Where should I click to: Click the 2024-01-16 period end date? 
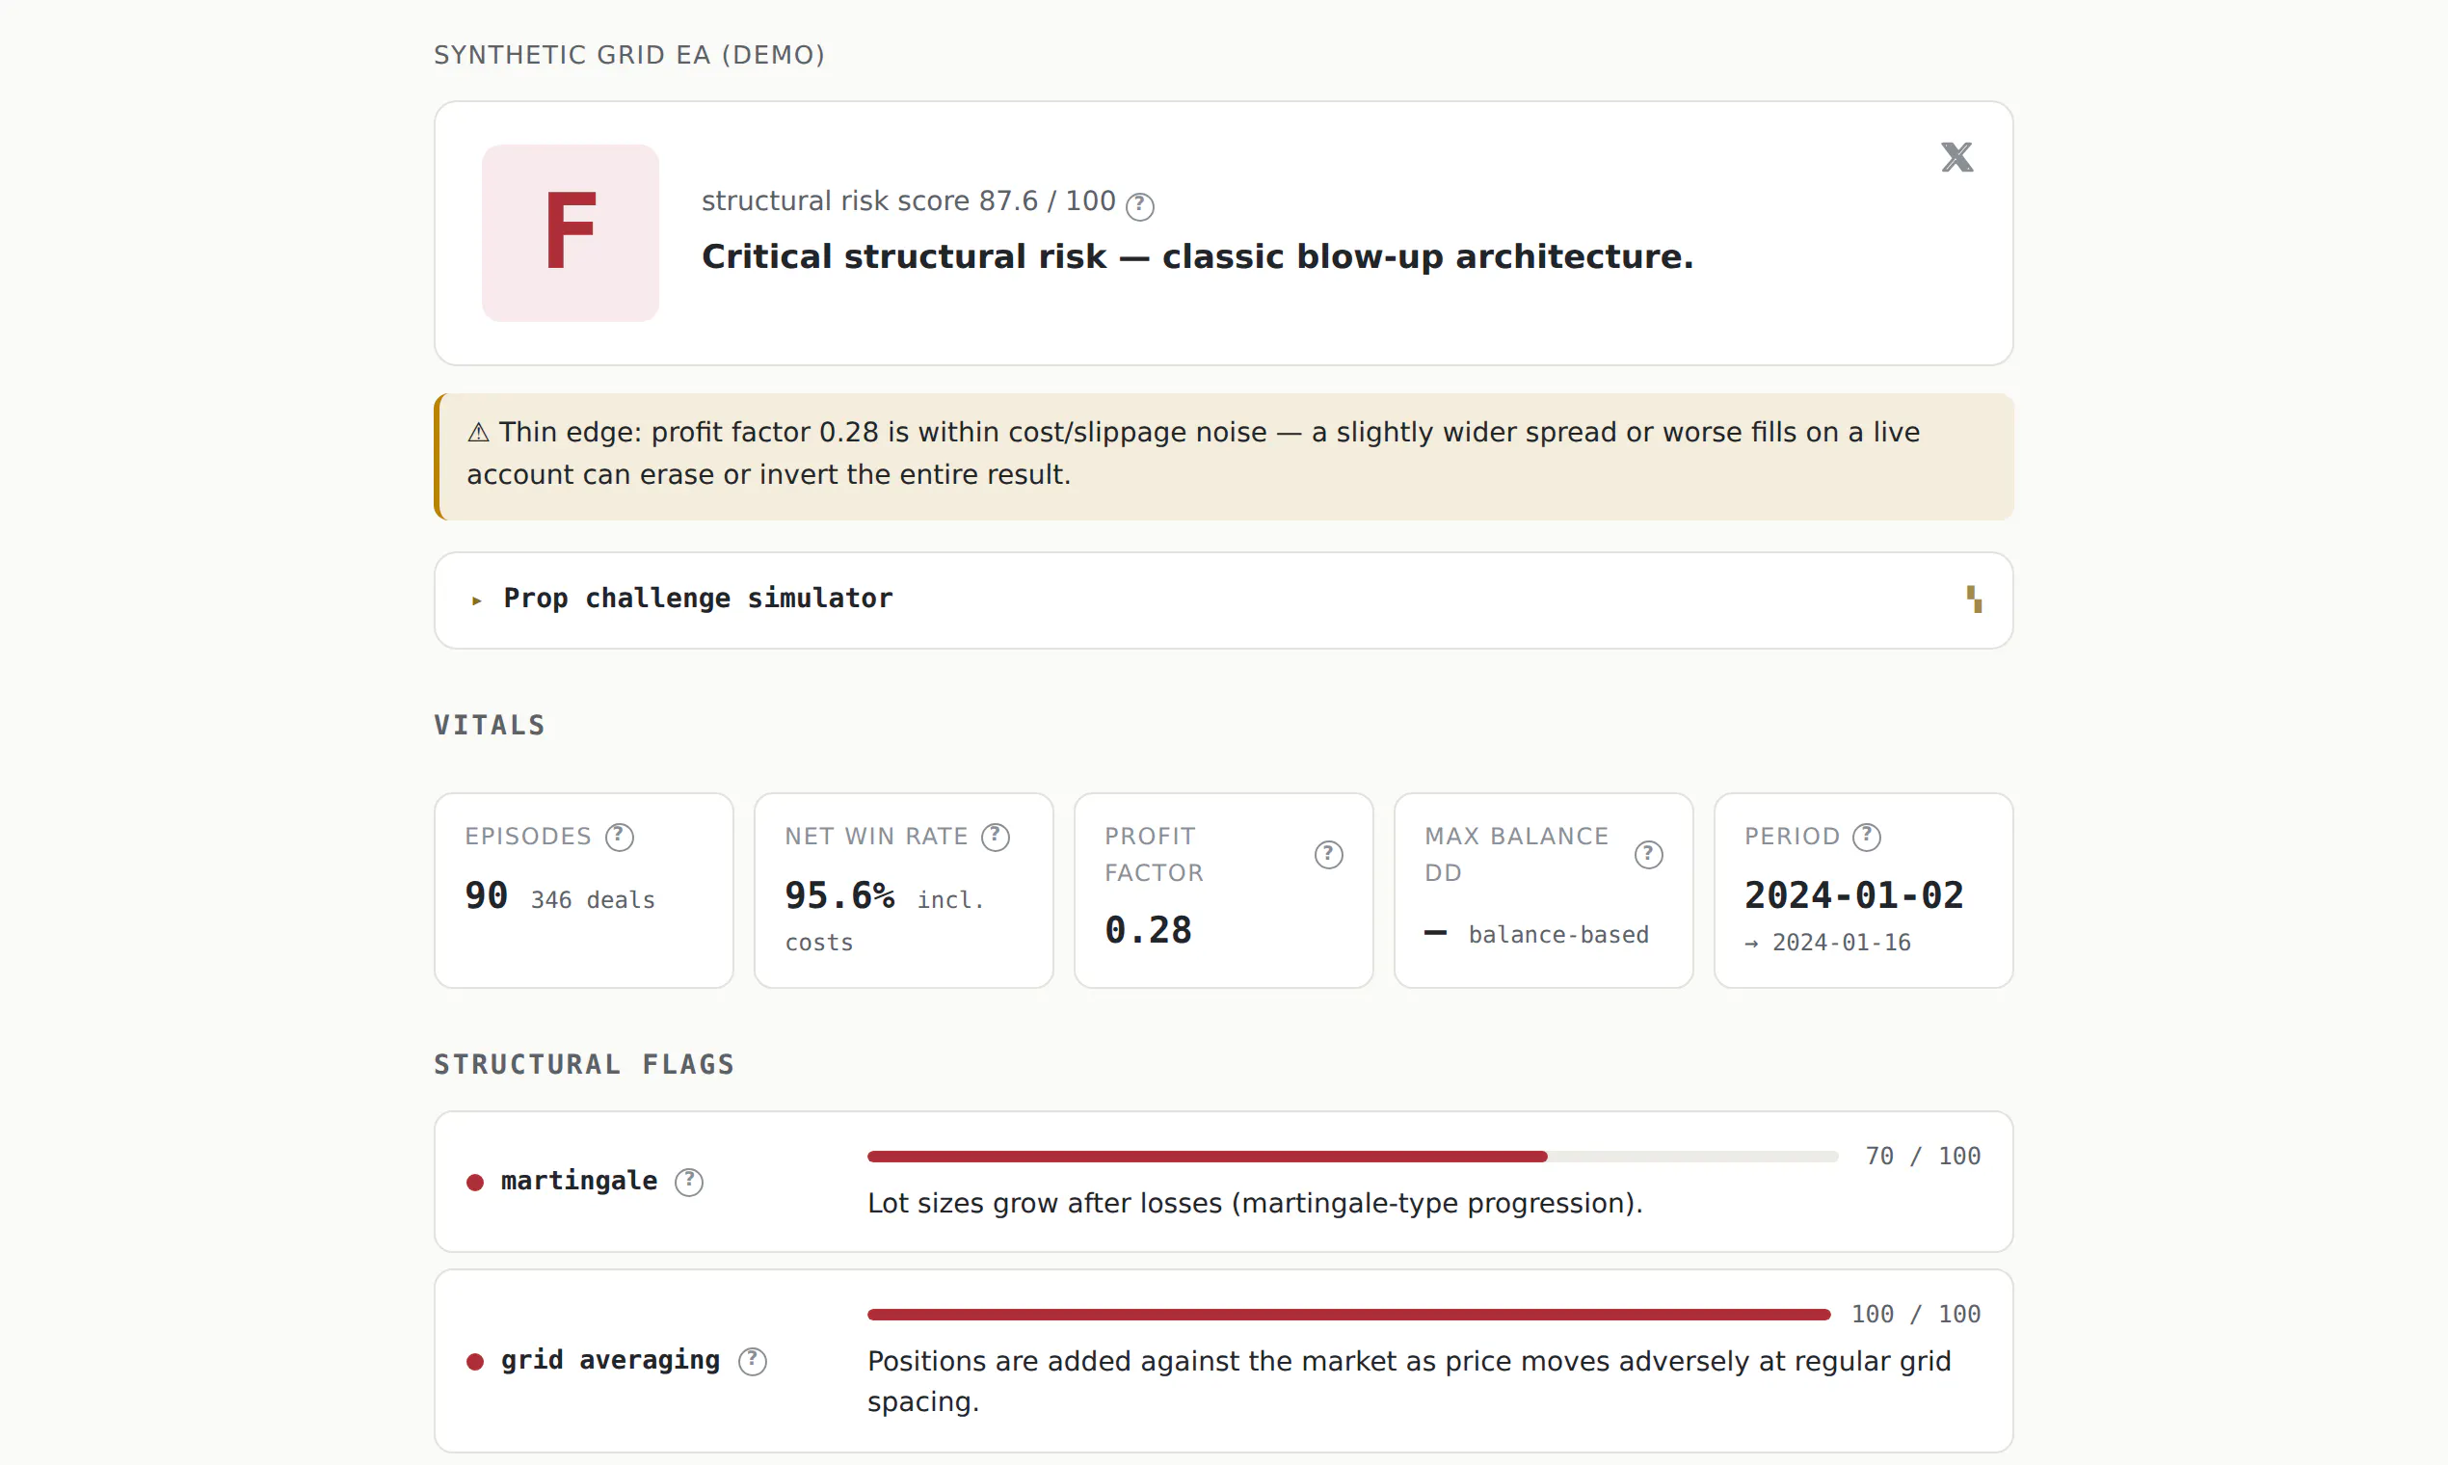1841,943
